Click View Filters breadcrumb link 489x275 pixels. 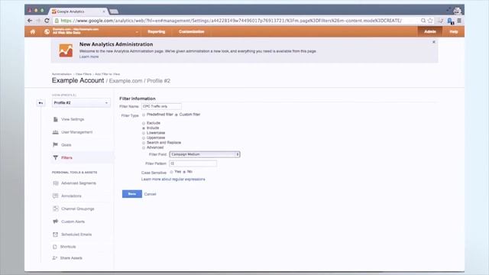(83, 74)
